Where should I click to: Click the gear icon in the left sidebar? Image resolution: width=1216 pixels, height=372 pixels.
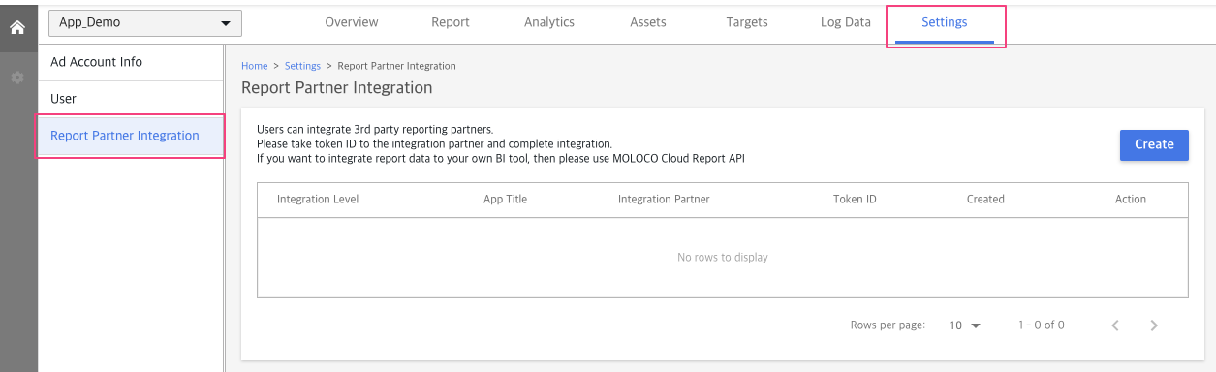16,77
